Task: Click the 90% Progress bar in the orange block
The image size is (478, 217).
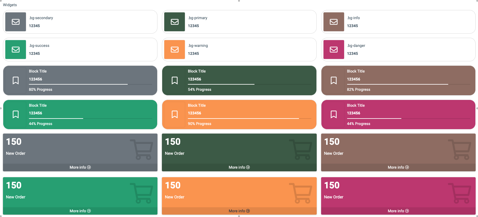Action: pyautogui.click(x=249, y=119)
